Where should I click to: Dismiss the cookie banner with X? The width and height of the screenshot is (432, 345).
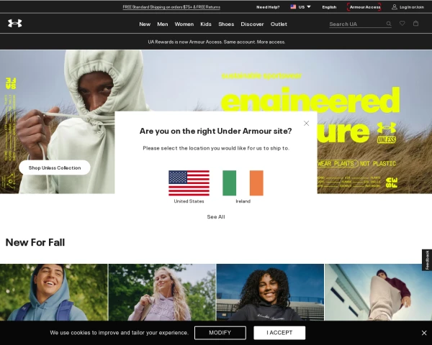click(x=424, y=333)
